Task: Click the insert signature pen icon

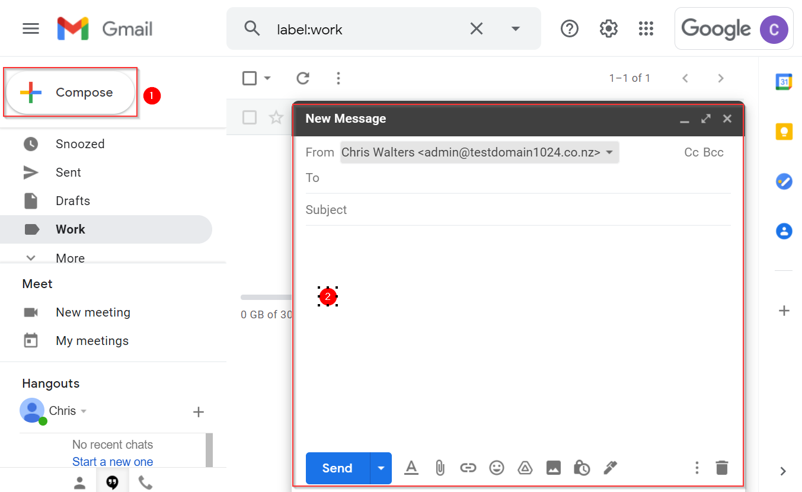Action: point(610,468)
